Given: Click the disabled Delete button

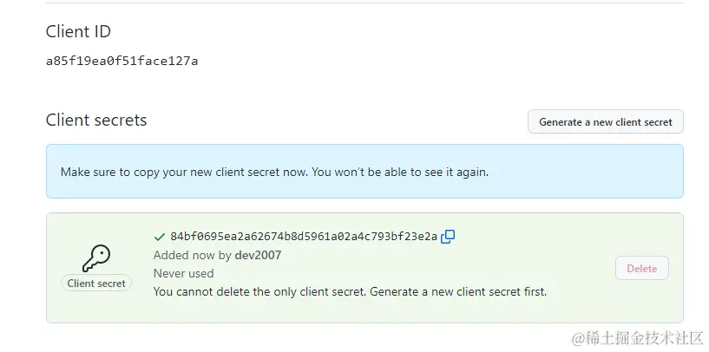Looking at the screenshot, I should 641,269.
